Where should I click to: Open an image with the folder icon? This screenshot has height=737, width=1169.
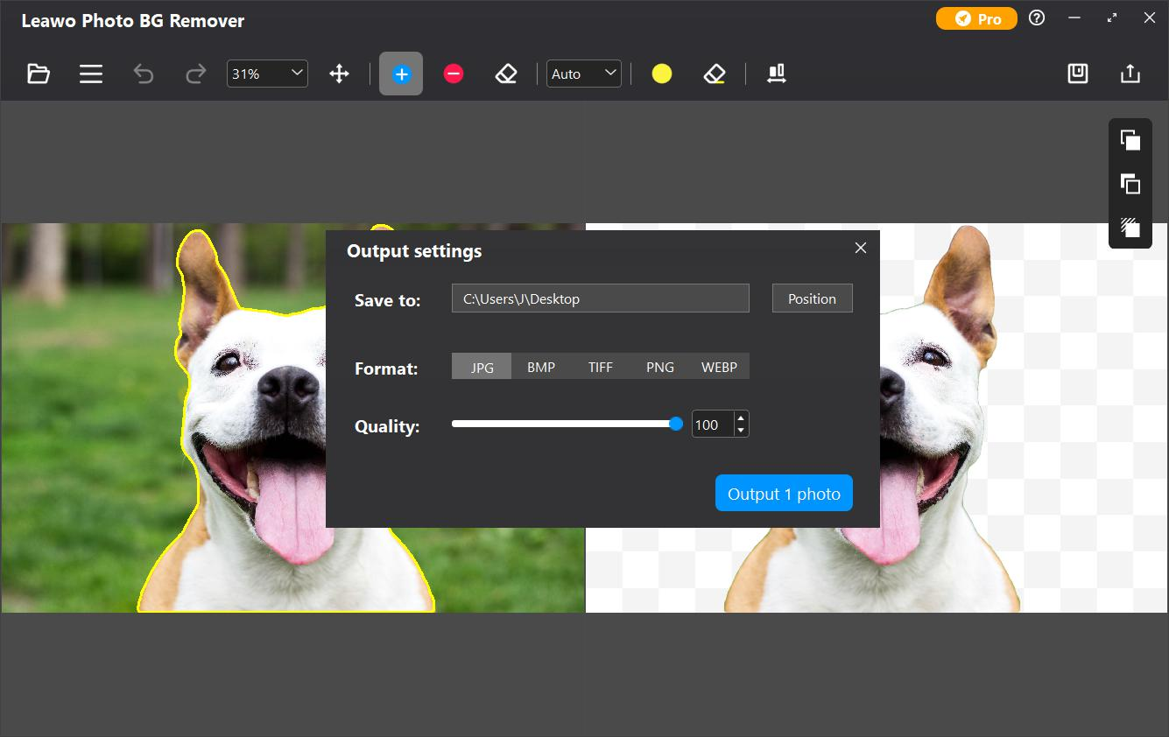(39, 74)
